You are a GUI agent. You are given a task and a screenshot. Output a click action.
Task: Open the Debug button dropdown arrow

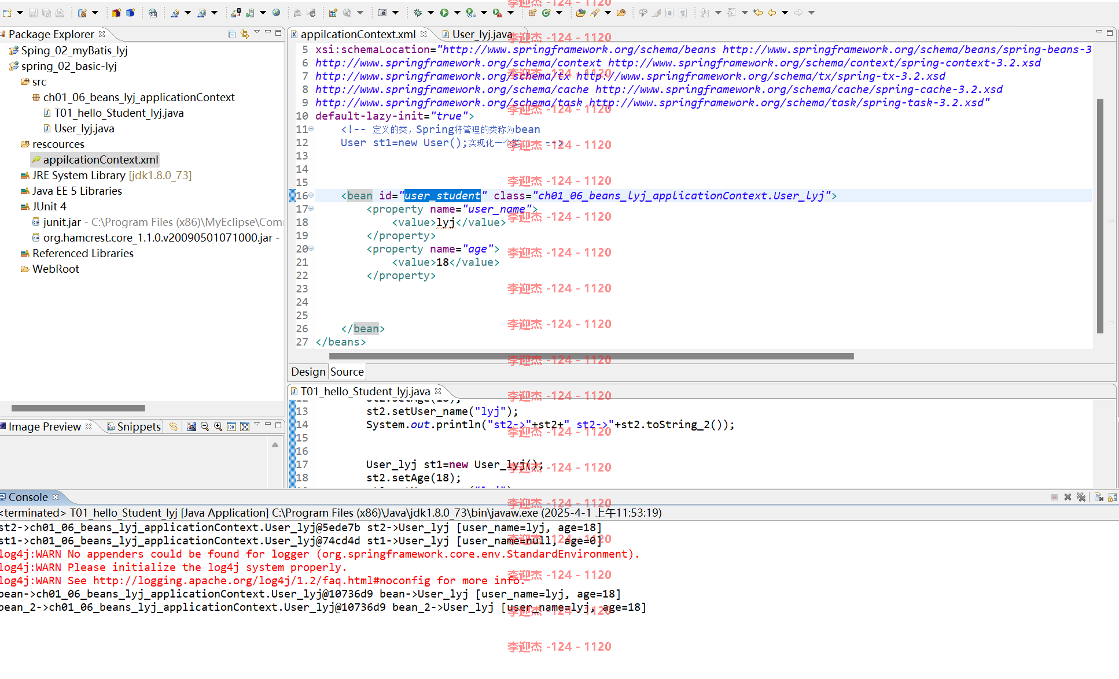[430, 13]
